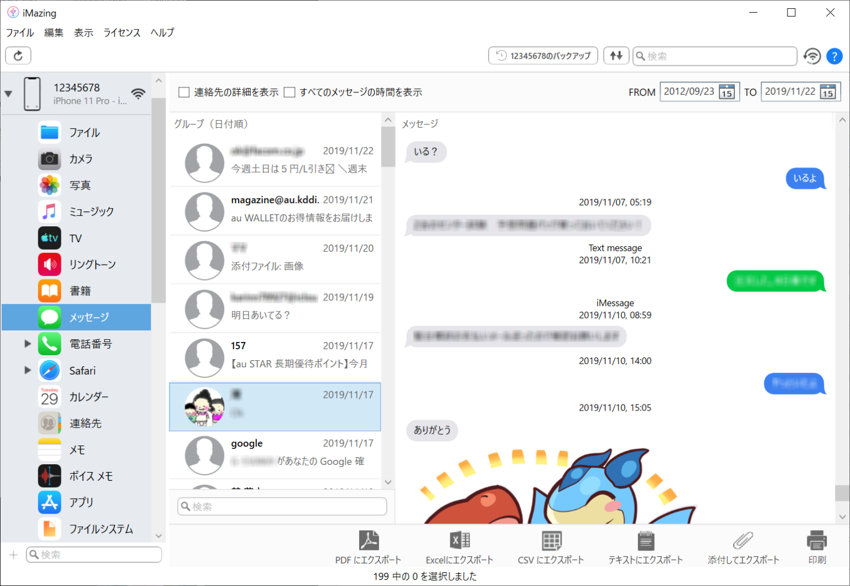Enable the 連絡先の詳細を表示 checkbox
This screenshot has height=586, width=850.
coord(184,92)
